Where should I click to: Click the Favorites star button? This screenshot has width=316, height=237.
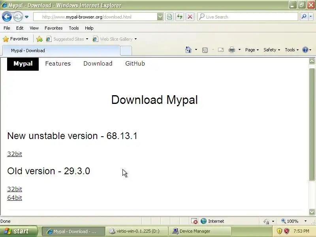tap(15, 39)
